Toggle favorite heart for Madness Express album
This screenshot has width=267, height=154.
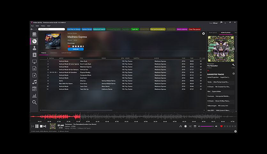[x=69, y=46]
